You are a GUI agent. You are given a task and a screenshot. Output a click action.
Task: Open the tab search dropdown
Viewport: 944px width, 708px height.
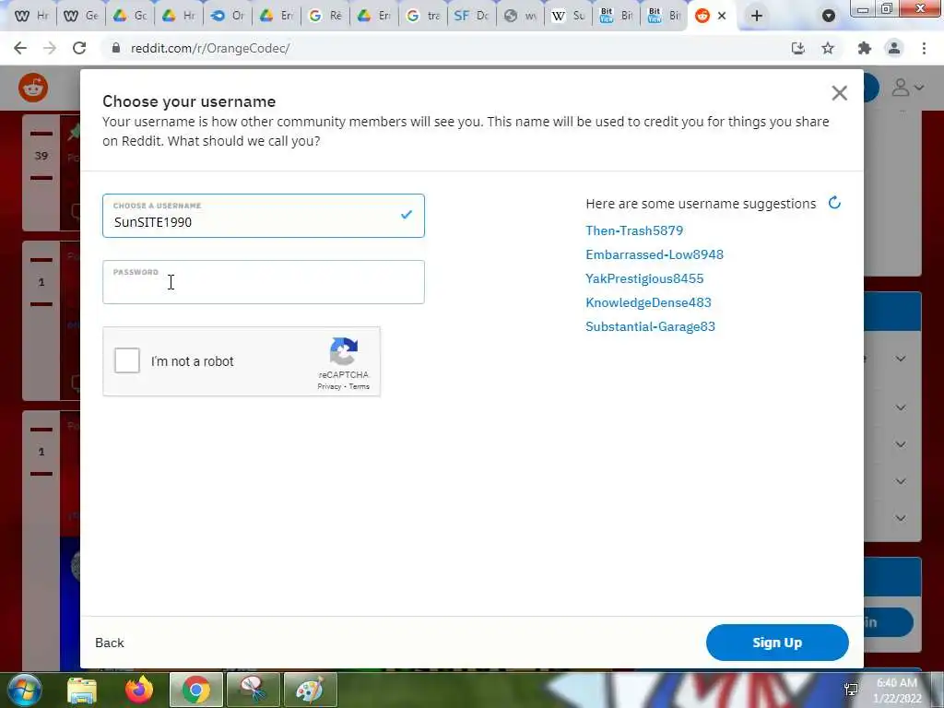click(x=829, y=16)
